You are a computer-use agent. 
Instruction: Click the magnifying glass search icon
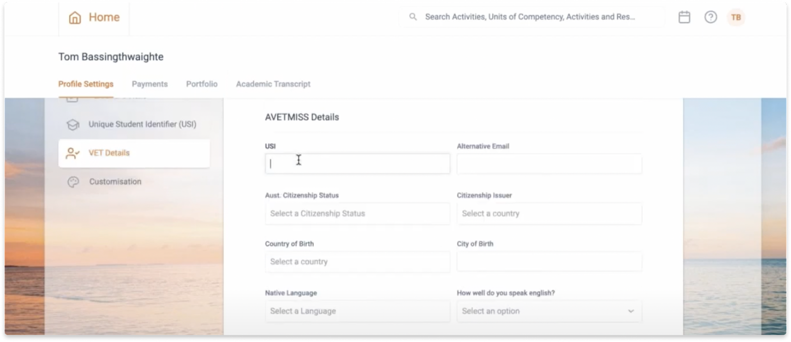point(413,16)
